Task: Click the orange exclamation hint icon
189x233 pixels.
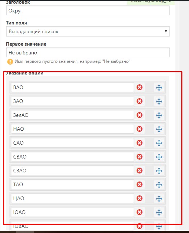Action: (x=10, y=61)
